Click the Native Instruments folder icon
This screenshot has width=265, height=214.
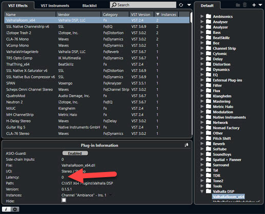click(x=209, y=117)
